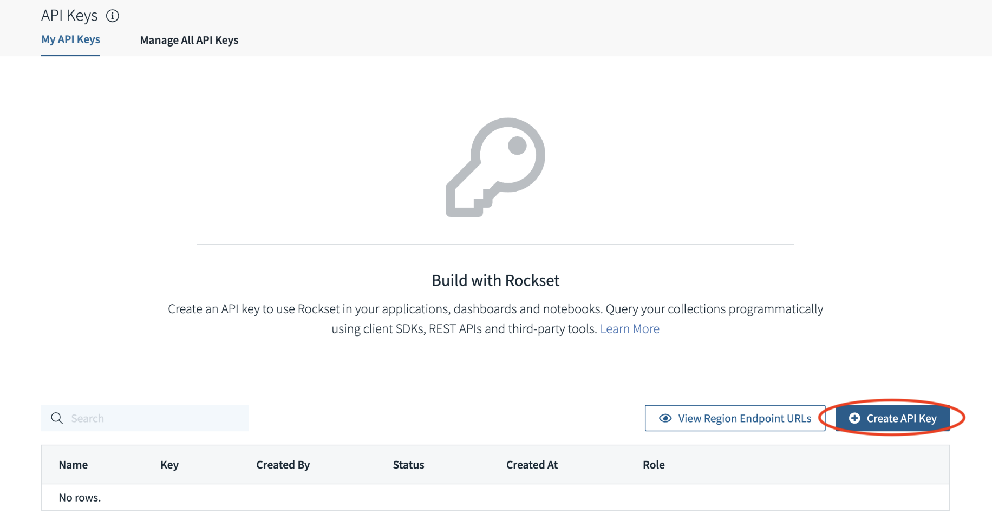Sort by the Created At column
Screen dimensions: 992x521
click(x=532, y=465)
